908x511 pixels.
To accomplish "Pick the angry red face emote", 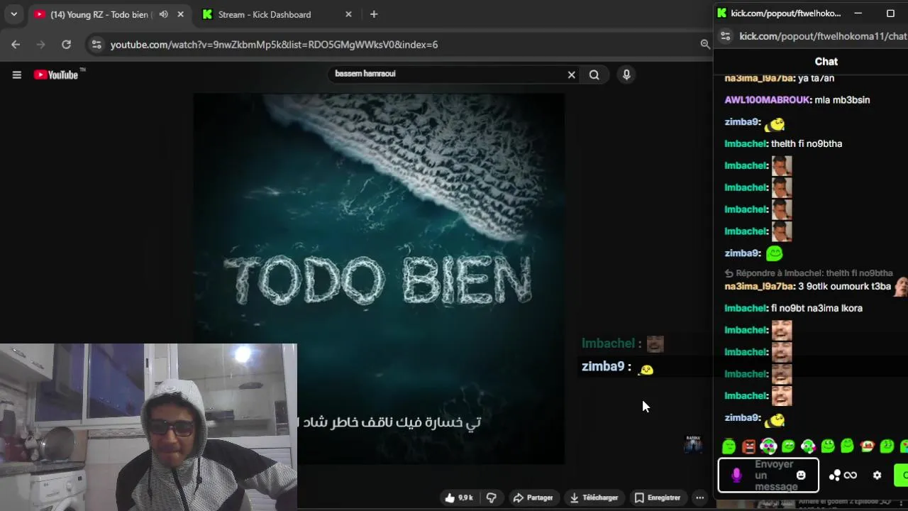I will tap(748, 446).
